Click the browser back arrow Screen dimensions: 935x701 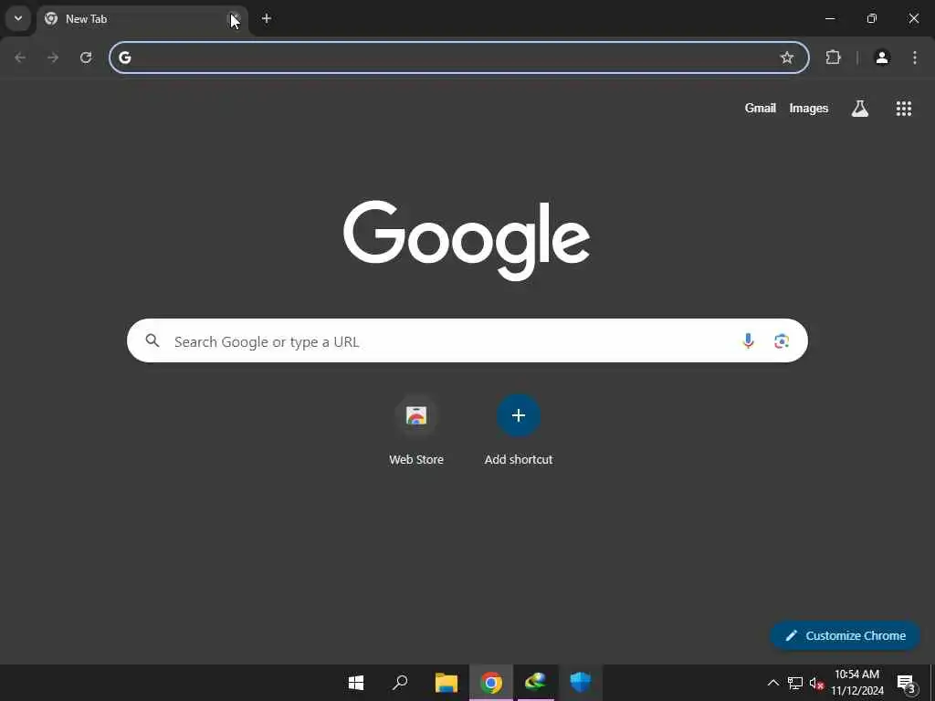click(x=20, y=58)
